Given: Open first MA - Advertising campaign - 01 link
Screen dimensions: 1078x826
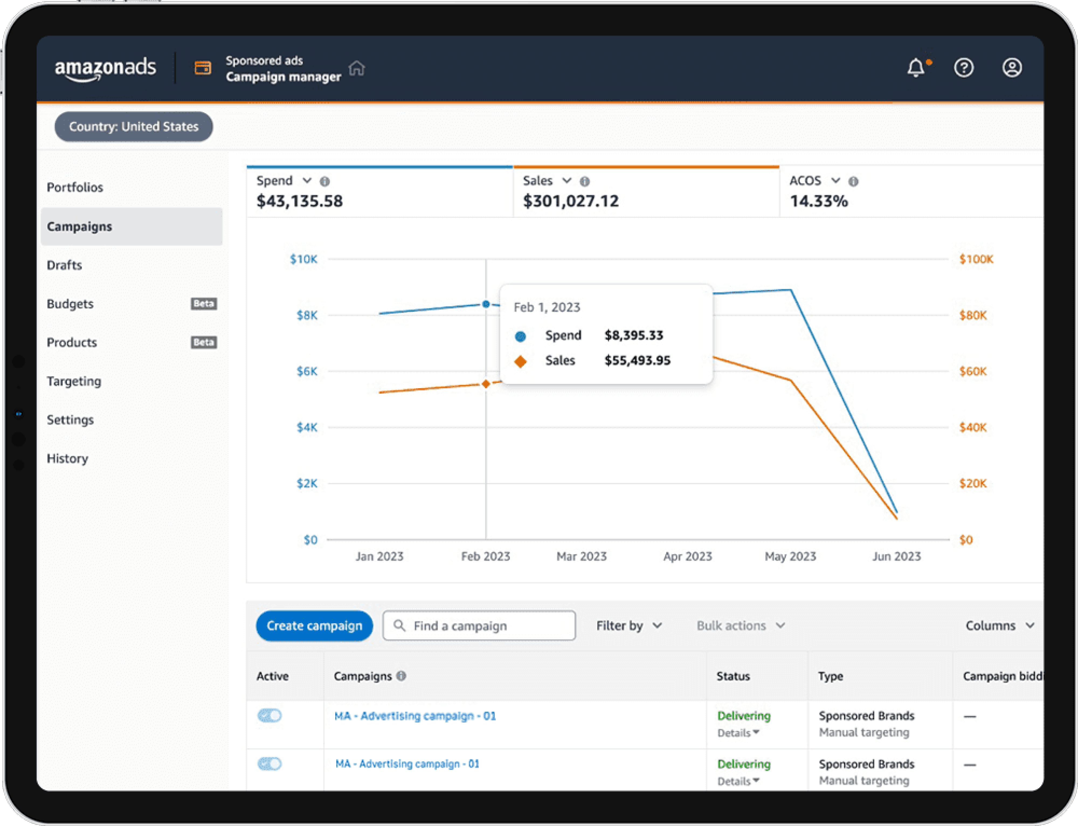Looking at the screenshot, I should coord(415,716).
